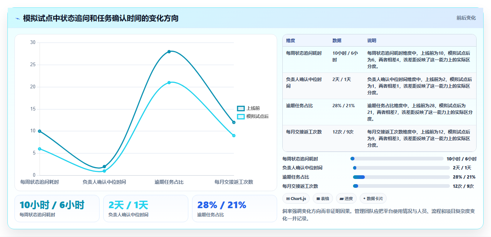Viewport: 491px width, 237px height.
Task: Click the 上线前 point at 负责人确认中位时间
Action: coord(104,166)
